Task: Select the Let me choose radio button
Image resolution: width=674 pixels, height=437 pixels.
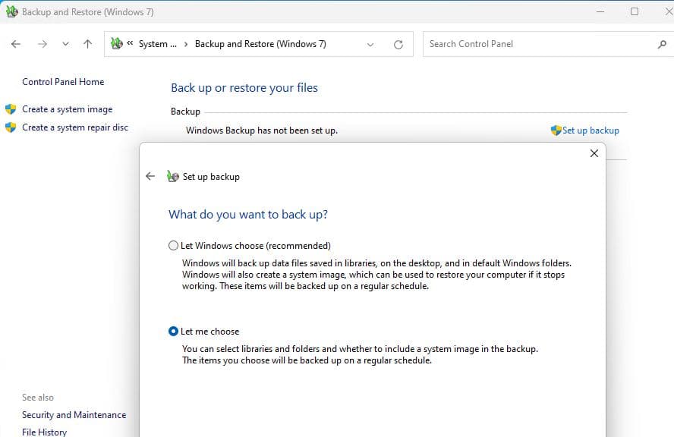Action: pos(174,332)
